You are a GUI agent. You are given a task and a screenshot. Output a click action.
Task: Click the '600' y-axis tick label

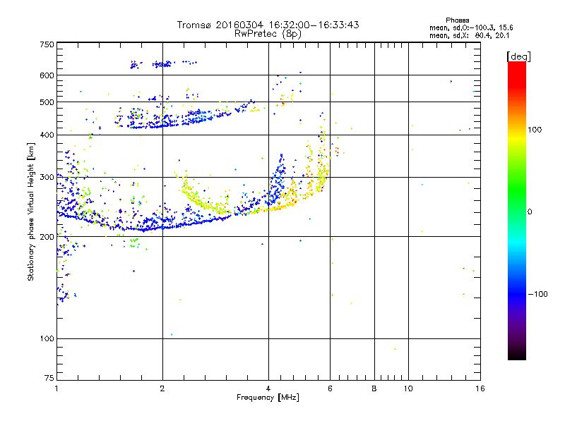47,75
